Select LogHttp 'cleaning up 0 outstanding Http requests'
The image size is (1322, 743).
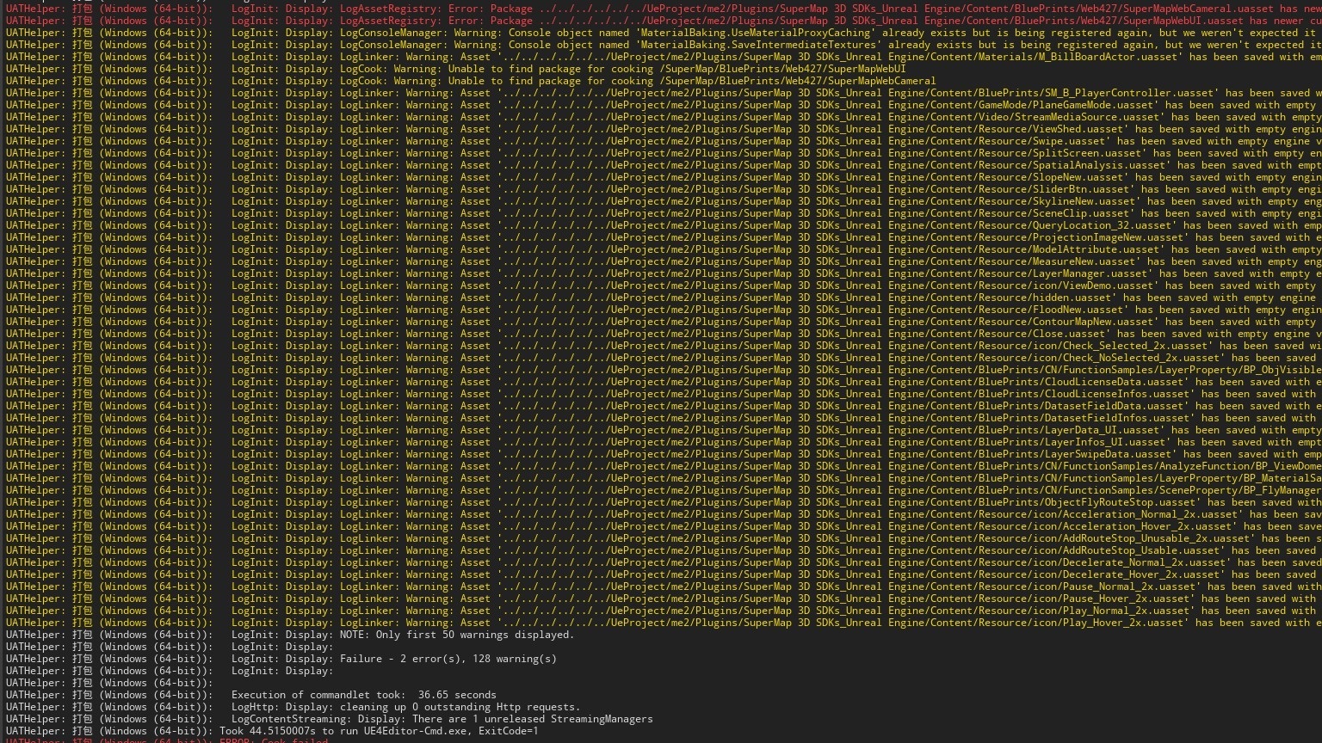coord(293,707)
